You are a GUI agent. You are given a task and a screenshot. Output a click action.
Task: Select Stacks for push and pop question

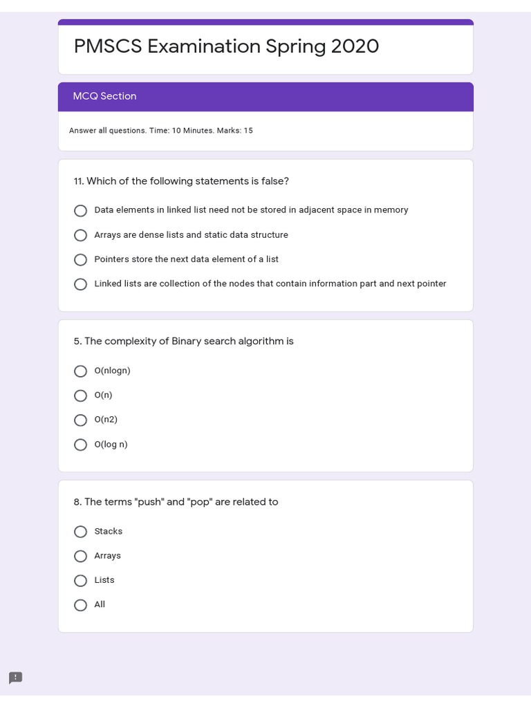[x=81, y=532]
